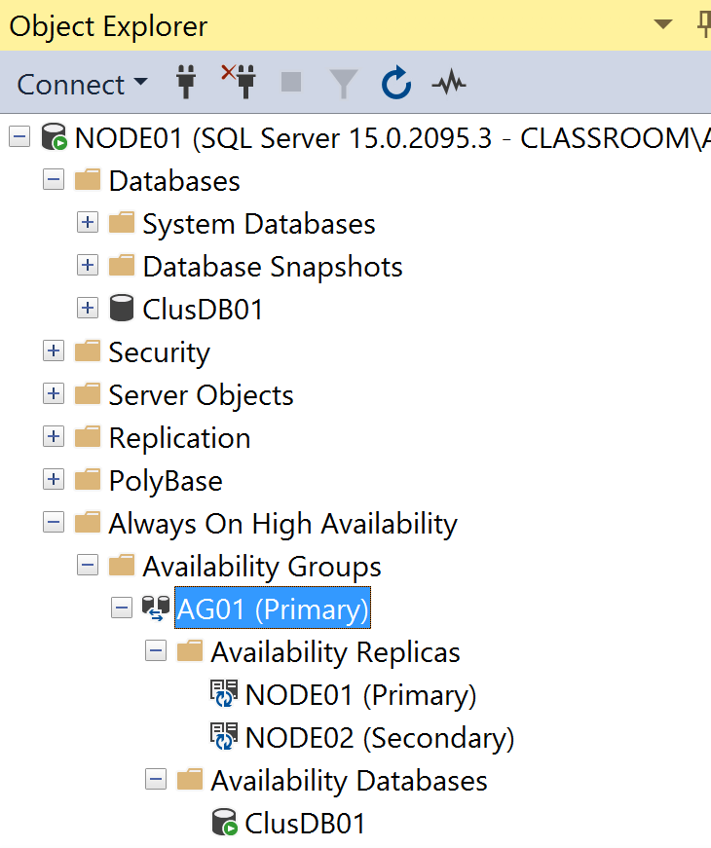Open the Activity Monitor icon
Screen dimensions: 711x848
point(448,84)
